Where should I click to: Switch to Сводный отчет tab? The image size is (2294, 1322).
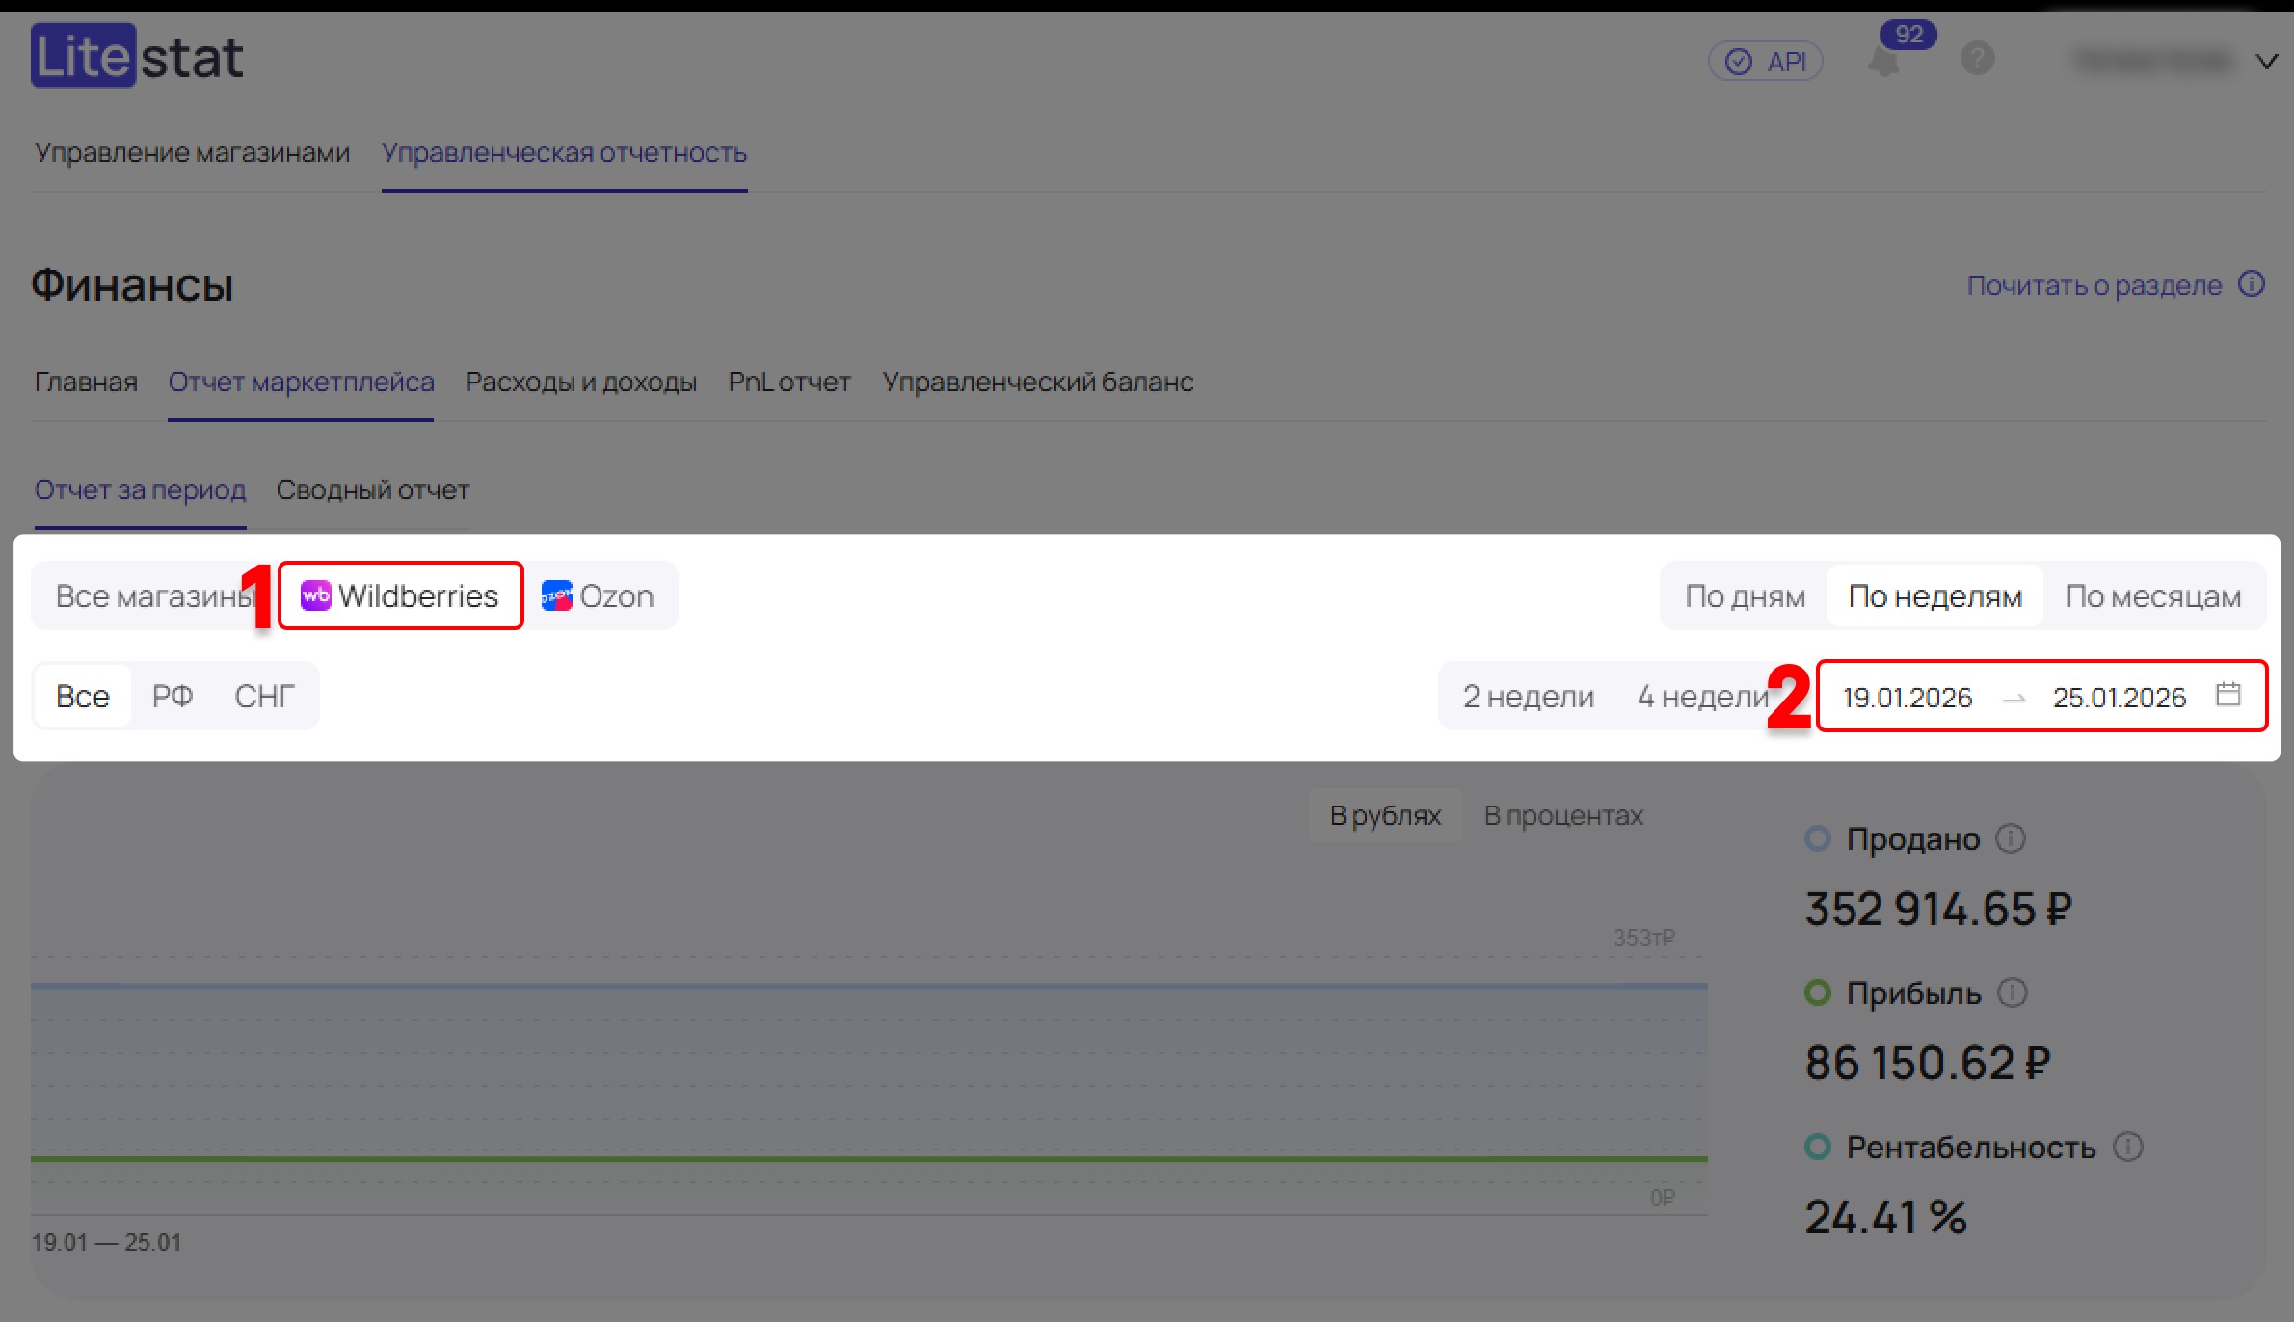[x=372, y=490]
